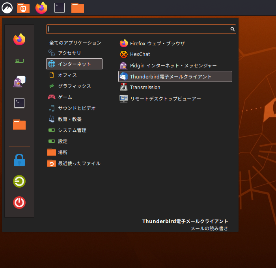Launch Transmission from the app list
Screen dimensions: 276x268
tap(175, 87)
